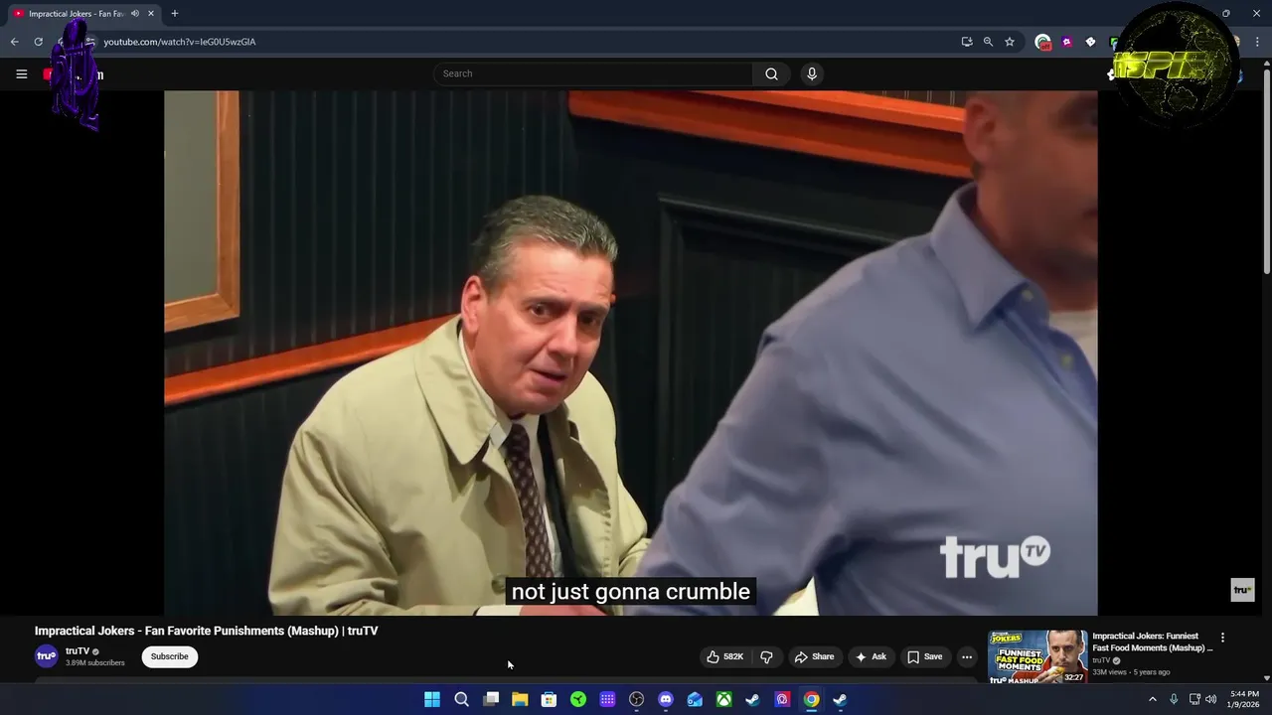Viewport: 1272px width, 715px height.
Task: Click the address bar URL
Action: 180,42
